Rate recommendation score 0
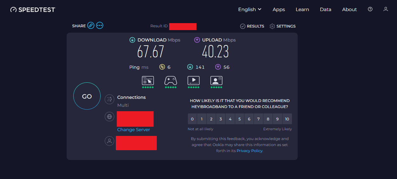 [192, 119]
